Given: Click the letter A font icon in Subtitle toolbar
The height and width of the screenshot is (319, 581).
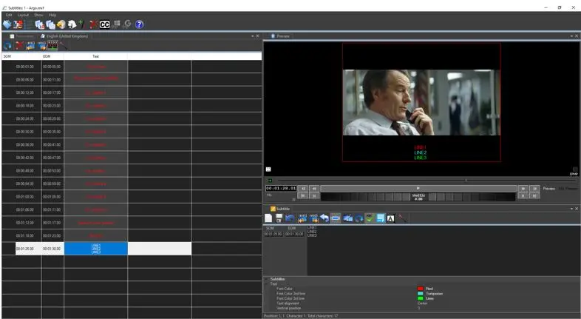Looking at the screenshot, I should pyautogui.click(x=390, y=218).
